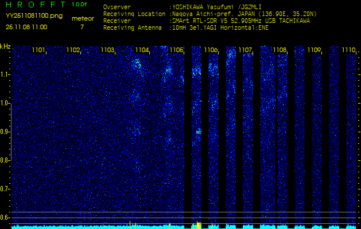The image size is (361, 229).
Task: Click the 1108 time marker
Action: coord(280,50)
